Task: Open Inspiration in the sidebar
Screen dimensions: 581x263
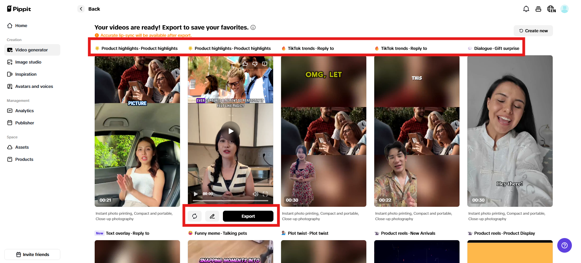Action: [32, 74]
